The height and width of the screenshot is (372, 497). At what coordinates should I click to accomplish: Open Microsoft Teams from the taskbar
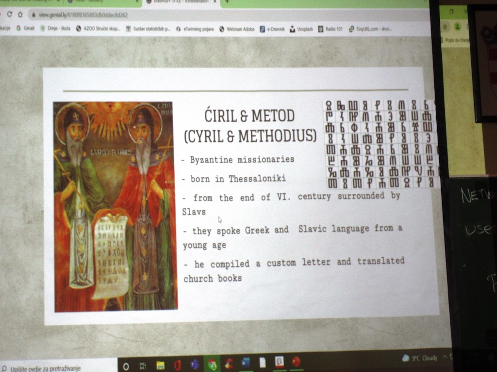click(195, 365)
